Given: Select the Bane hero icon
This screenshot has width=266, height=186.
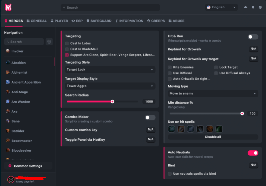Looking at the screenshot, I should (x=8, y=121).
